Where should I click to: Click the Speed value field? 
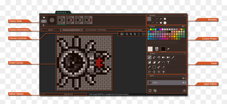(x=56, y=30)
